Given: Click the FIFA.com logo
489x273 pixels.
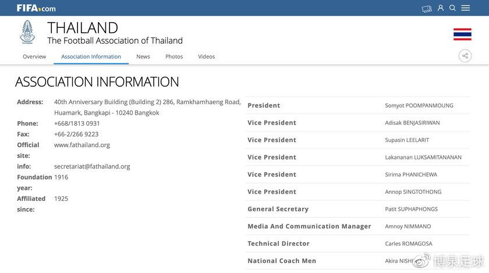Looking at the screenshot, I should (36, 8).
